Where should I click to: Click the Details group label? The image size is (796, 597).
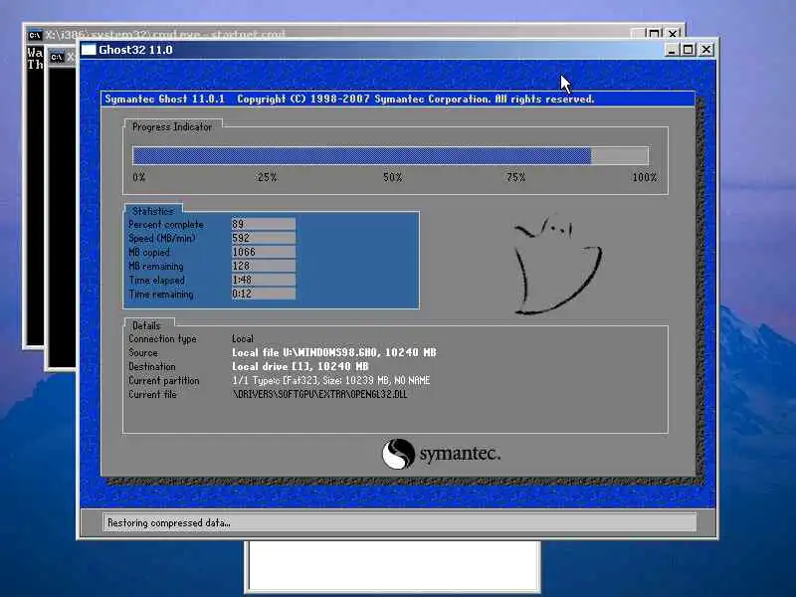tap(146, 325)
